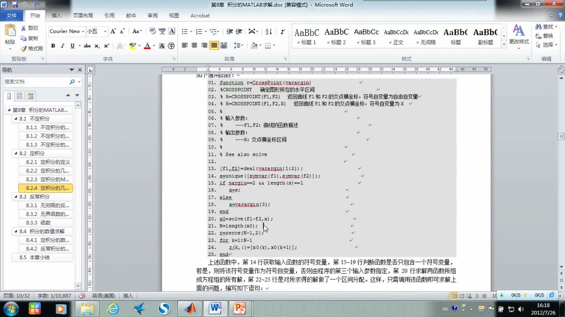Click the Replace (替换) button
Image resolution: width=565 pixels, height=317 pixels.
click(x=545, y=36)
